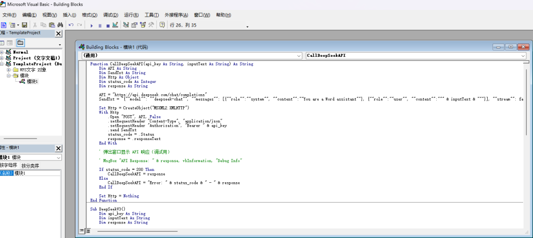Open Project Explorer toolbar icon
Viewport: 533px width, 238px height.
tap(126, 25)
